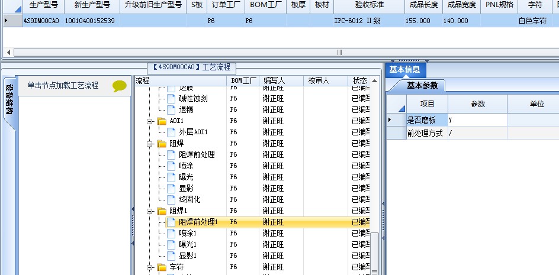
Task: Click the 10010400152539 cell
Action: coord(92,21)
